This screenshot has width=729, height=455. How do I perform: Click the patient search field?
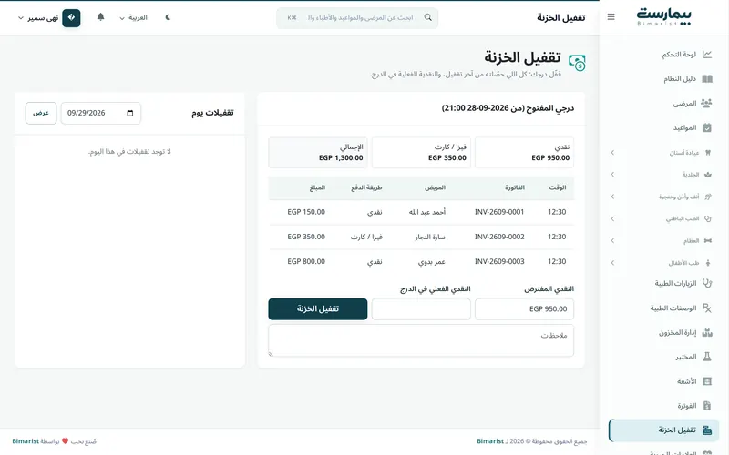point(357,17)
